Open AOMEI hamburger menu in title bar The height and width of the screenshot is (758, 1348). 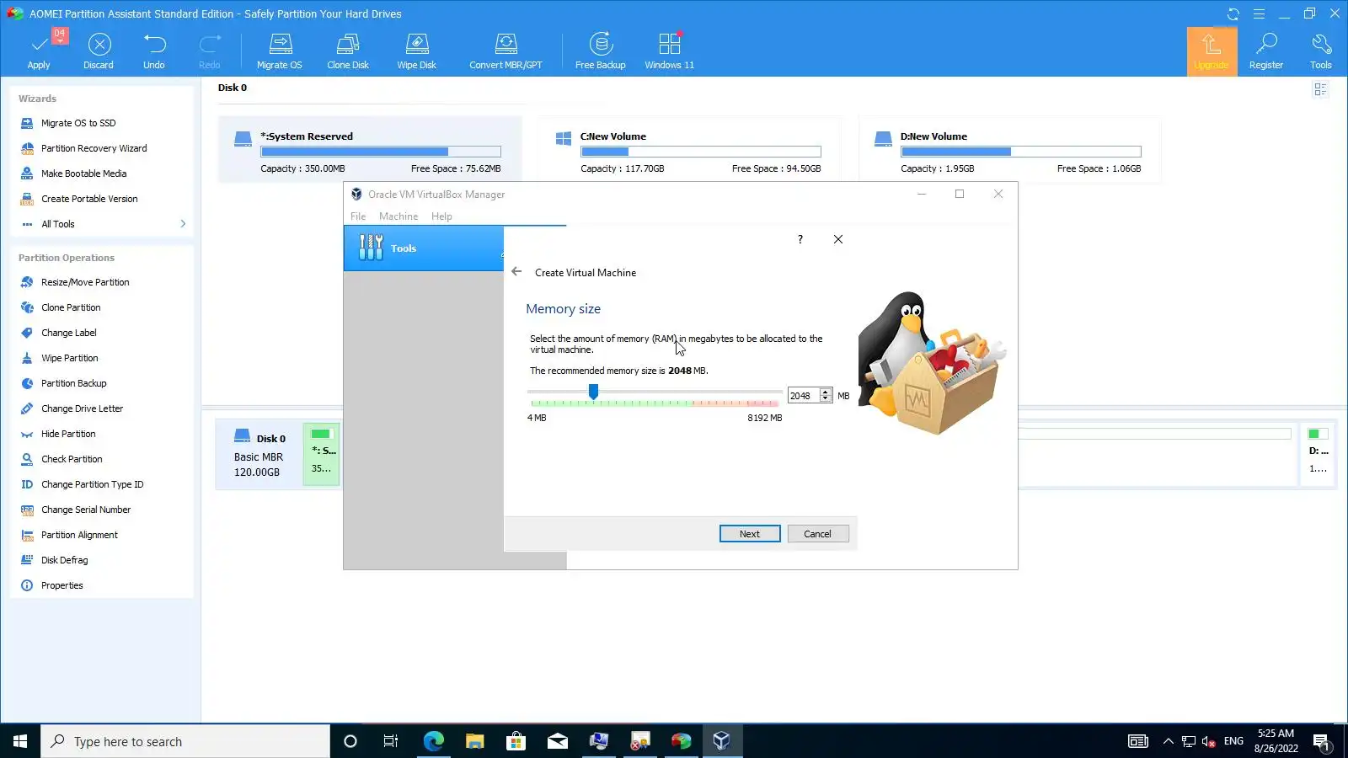click(x=1259, y=13)
